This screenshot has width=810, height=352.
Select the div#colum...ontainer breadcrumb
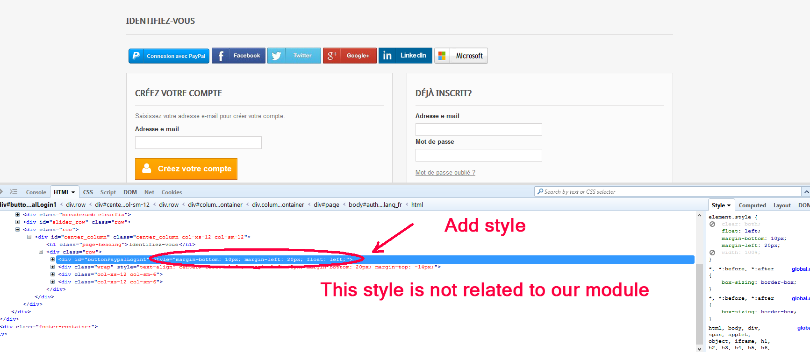[x=215, y=205]
